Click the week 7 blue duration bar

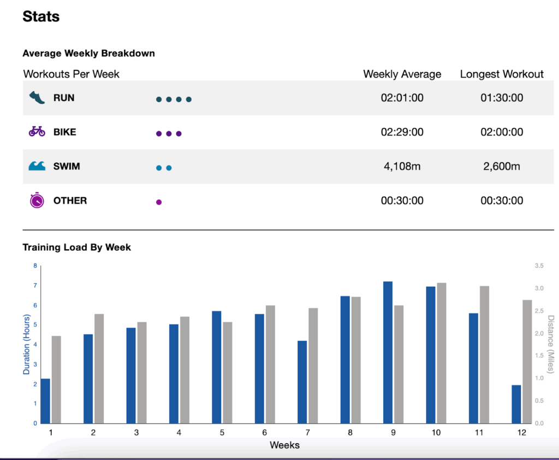[x=302, y=382]
